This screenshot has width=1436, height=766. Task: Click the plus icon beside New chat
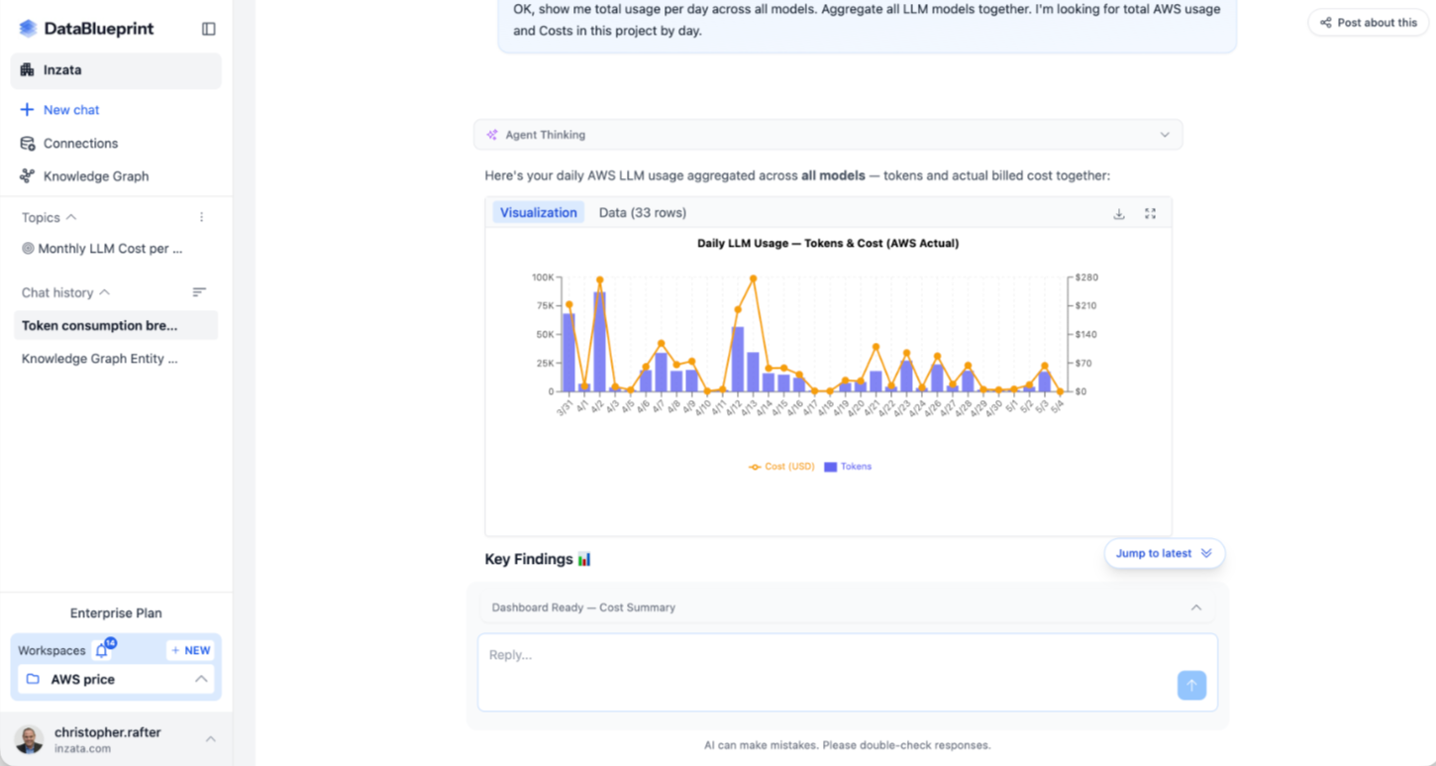[27, 110]
